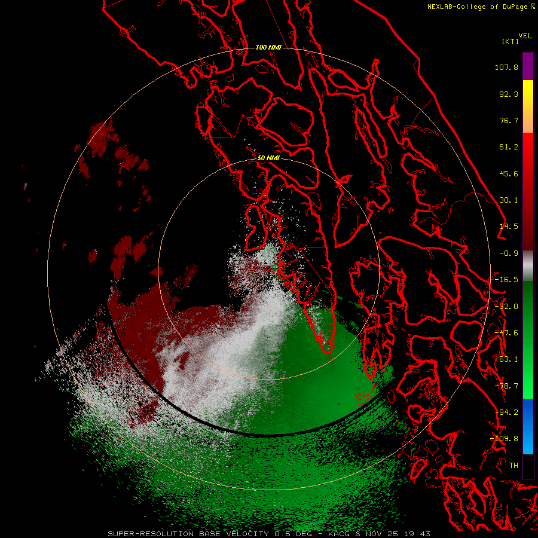
Task: Click the 107.8 value on velocity scale
Action: 506,67
